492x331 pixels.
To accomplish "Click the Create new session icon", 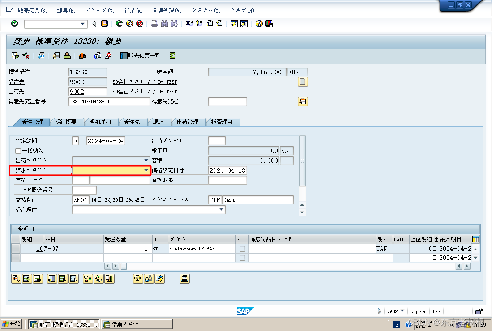I will point(234,24).
